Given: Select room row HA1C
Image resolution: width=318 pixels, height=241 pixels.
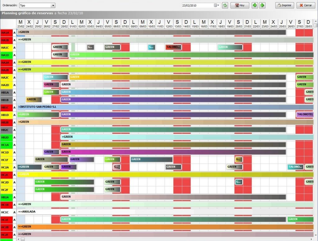Looking at the screenshot, I should coord(7,48).
